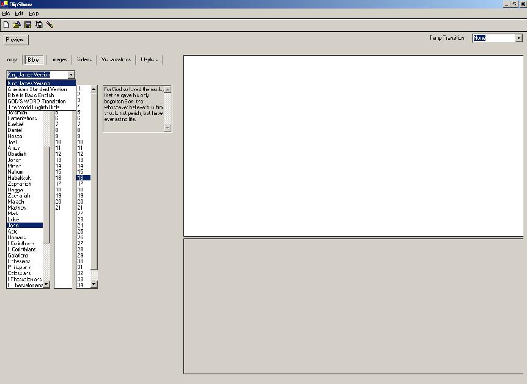Open settings with the wrench toolbar icon

50,24
